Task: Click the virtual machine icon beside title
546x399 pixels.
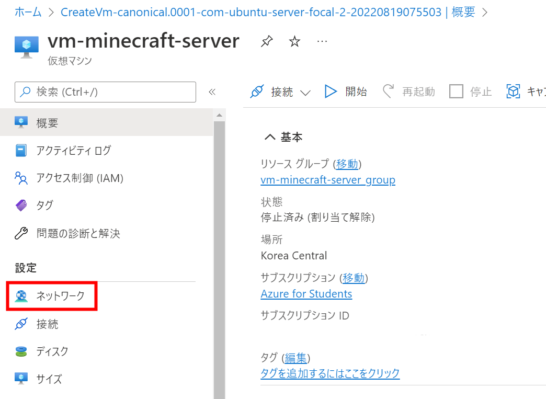Action: tap(27, 47)
